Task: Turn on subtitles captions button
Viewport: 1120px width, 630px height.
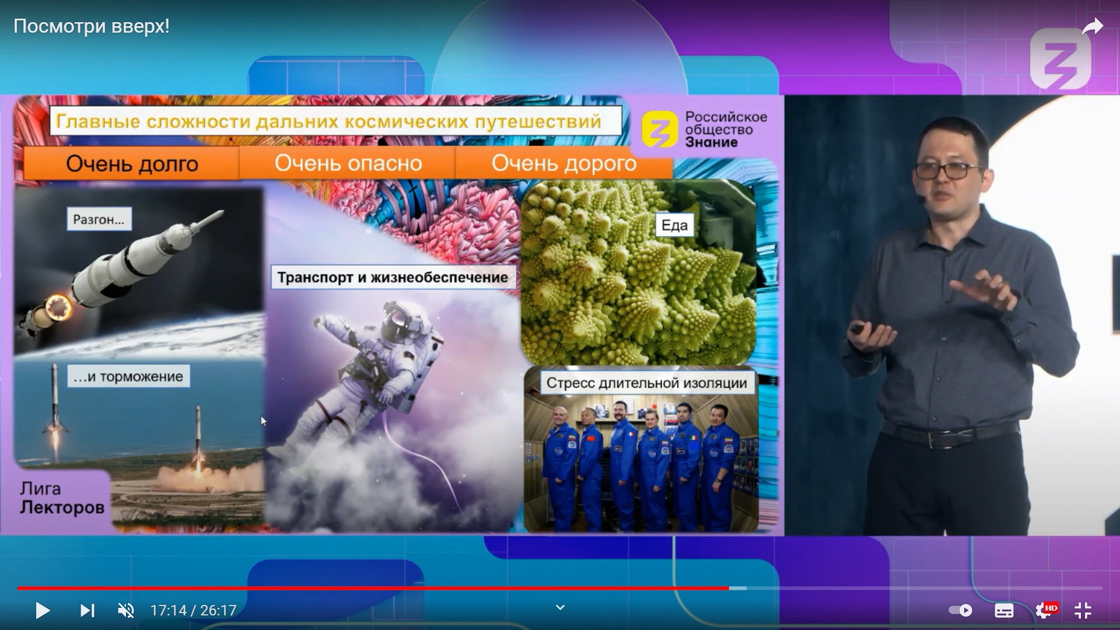Action: pyautogui.click(x=1003, y=611)
